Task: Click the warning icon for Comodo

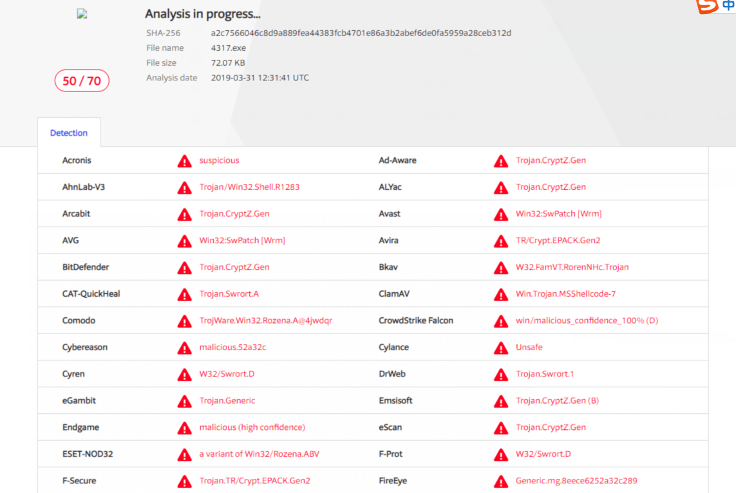Action: (184, 321)
